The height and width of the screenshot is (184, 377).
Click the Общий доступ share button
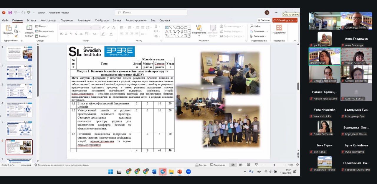(x=285, y=20)
